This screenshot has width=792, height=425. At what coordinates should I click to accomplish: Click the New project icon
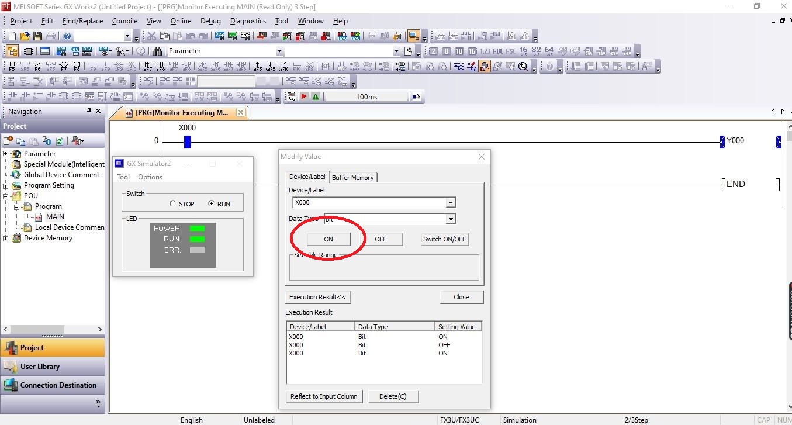12,36
